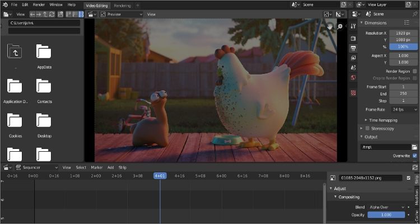
Task: Open the sequencer Marker menu
Action: (97, 167)
